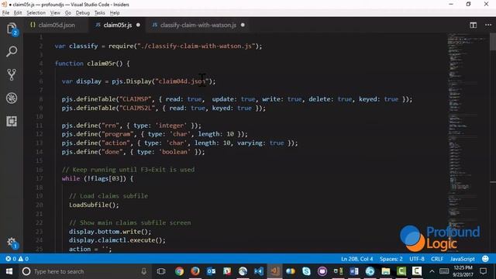The width and height of the screenshot is (496, 279).
Task: Open the Search view in activity bar
Action: click(12, 51)
